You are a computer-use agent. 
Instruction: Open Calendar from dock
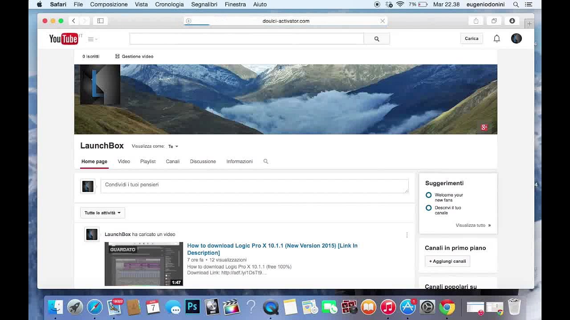tap(153, 307)
